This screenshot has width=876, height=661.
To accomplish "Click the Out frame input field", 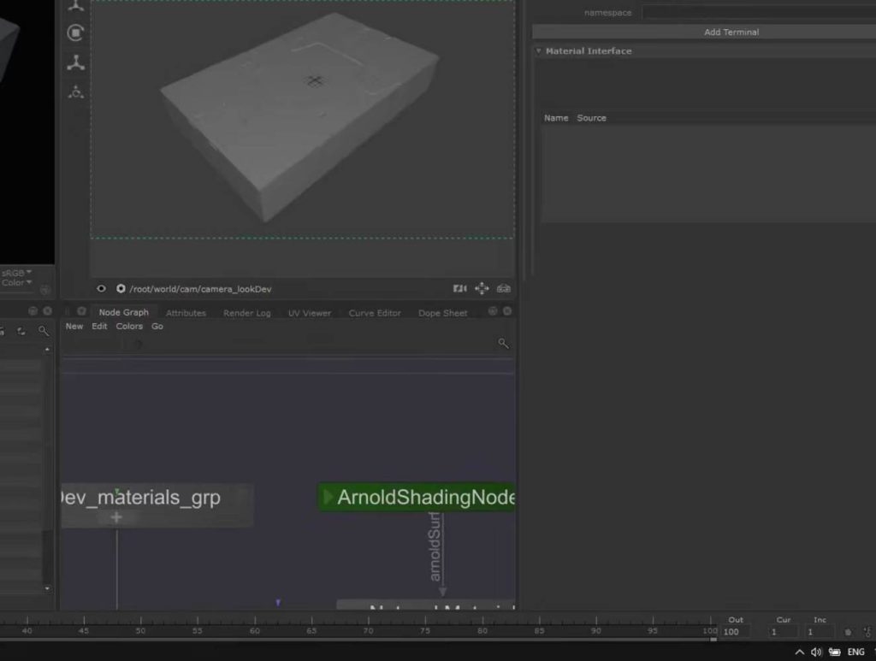I will (x=736, y=632).
